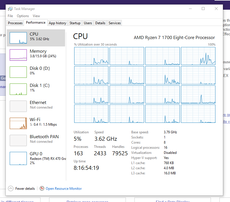Viewport: 230px width, 202px height.
Task: Go to the Startup tab
Action: [x=75, y=23]
